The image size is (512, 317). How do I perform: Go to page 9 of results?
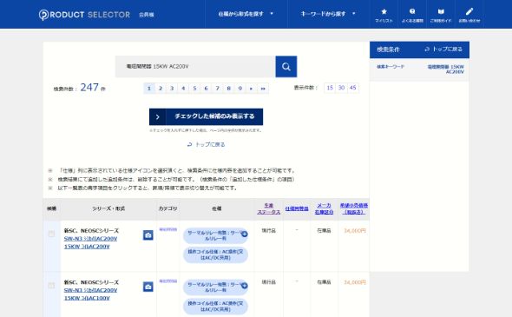240,89
